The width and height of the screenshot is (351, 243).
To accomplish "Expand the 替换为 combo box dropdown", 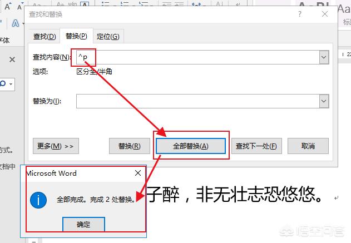I will [324, 101].
